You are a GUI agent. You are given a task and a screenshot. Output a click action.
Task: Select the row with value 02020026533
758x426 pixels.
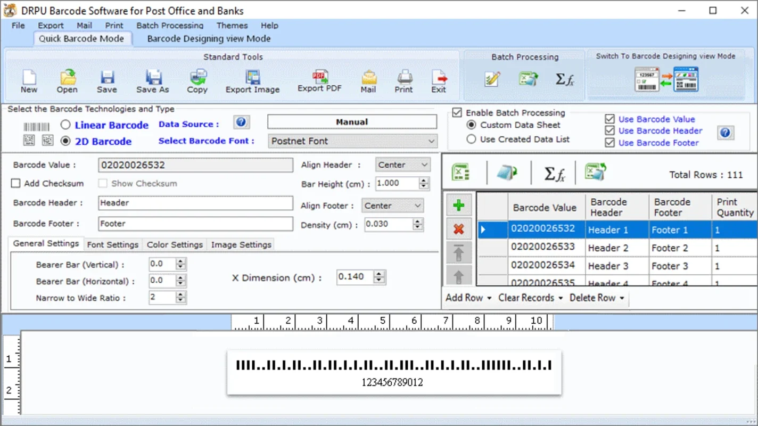(x=617, y=248)
